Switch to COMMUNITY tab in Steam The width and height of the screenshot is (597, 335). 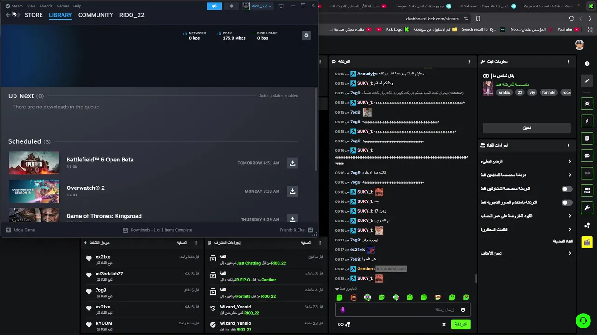tap(96, 15)
